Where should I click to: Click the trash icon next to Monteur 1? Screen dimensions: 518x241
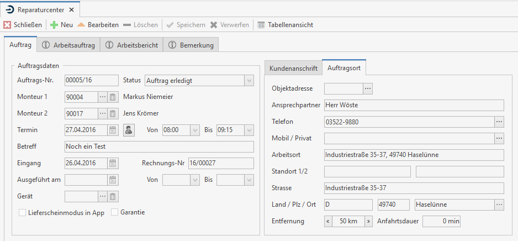pos(113,97)
